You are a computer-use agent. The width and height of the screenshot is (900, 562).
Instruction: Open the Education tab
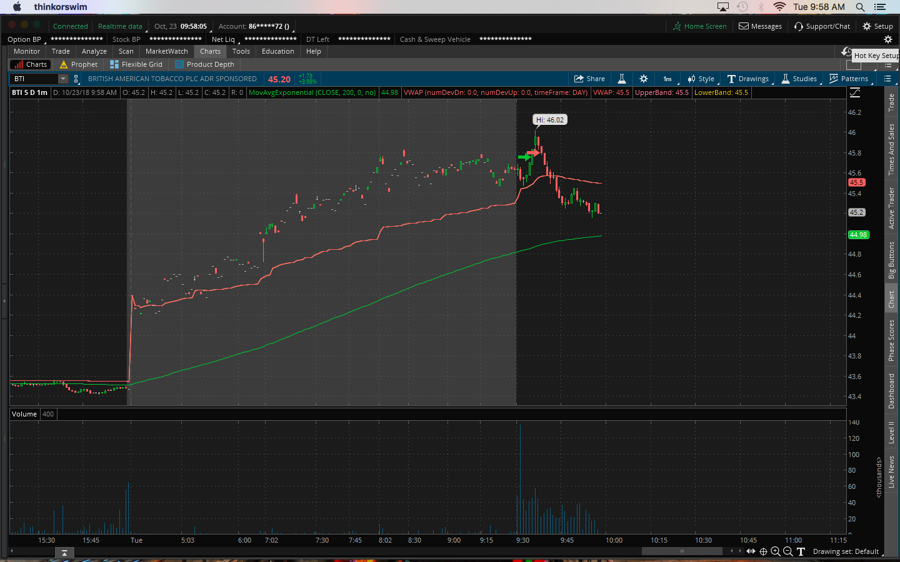[278, 51]
